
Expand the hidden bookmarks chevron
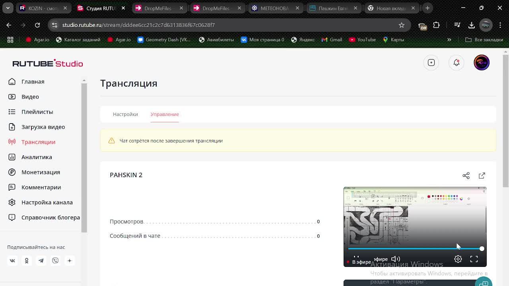click(449, 40)
